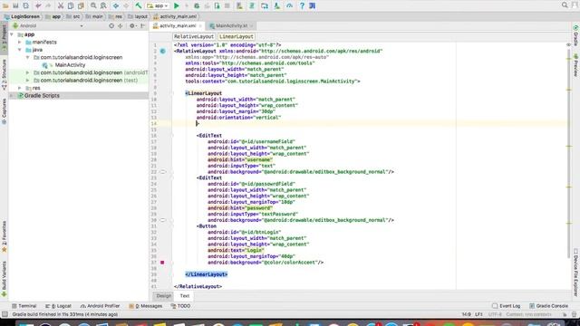This screenshot has height=326, width=580.
Task: Close the activity_main.xml tab
Action: click(x=200, y=26)
